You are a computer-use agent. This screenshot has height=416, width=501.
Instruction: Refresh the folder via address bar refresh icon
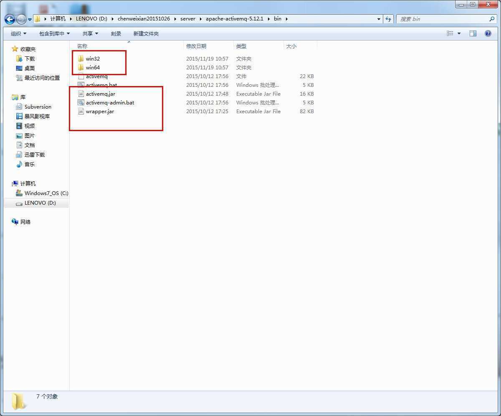pos(389,19)
